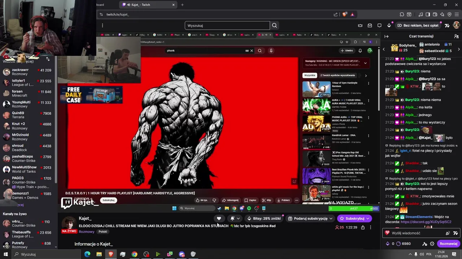Image resolution: width=462 pixels, height=259 pixels.
Task: Click Bez reklam, bez opłat button
Action: [418, 26]
